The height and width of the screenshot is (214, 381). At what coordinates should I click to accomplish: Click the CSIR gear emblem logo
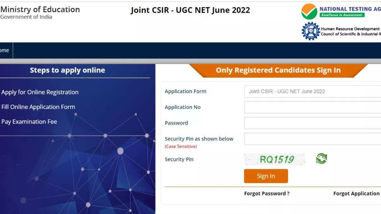pyautogui.click(x=311, y=31)
